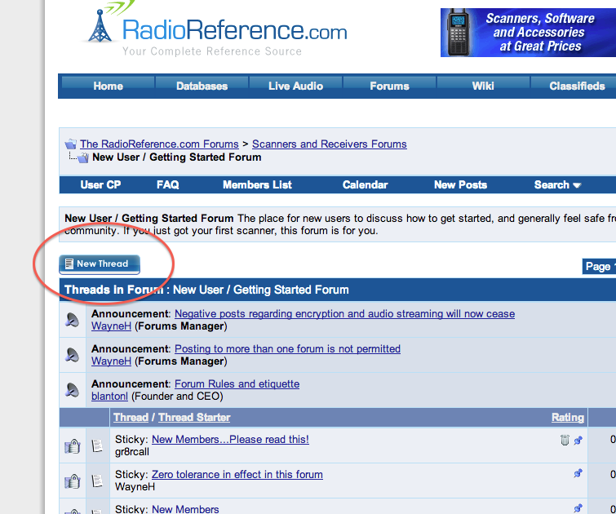This screenshot has height=514, width=616.
Task: Open New Members...Please read this! sticky thread
Action: pos(230,439)
